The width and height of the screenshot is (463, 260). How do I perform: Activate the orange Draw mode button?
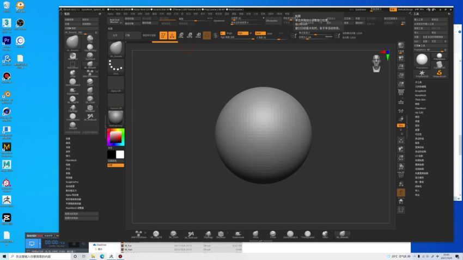(x=172, y=35)
